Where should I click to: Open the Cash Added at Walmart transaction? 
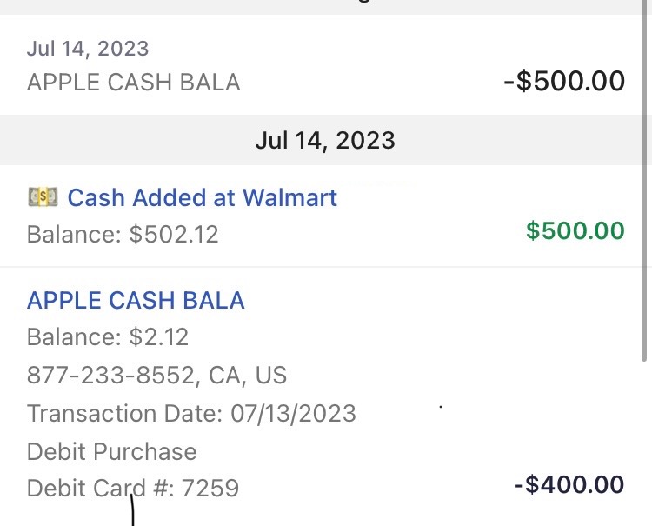click(202, 197)
